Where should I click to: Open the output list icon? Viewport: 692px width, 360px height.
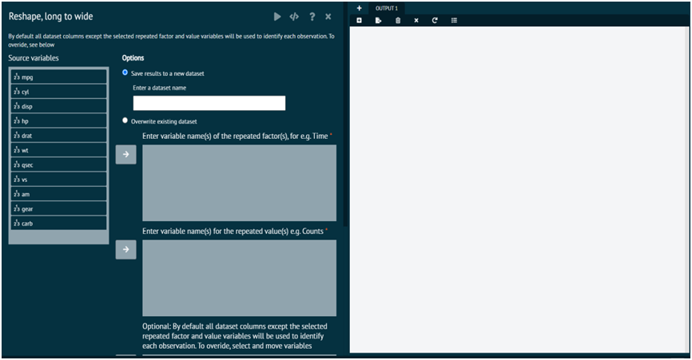point(454,20)
